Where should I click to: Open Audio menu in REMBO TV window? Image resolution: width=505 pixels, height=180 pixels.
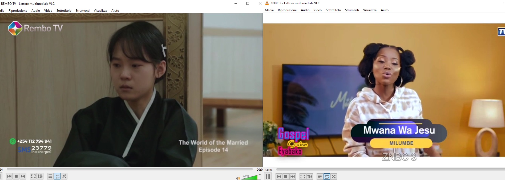click(36, 11)
